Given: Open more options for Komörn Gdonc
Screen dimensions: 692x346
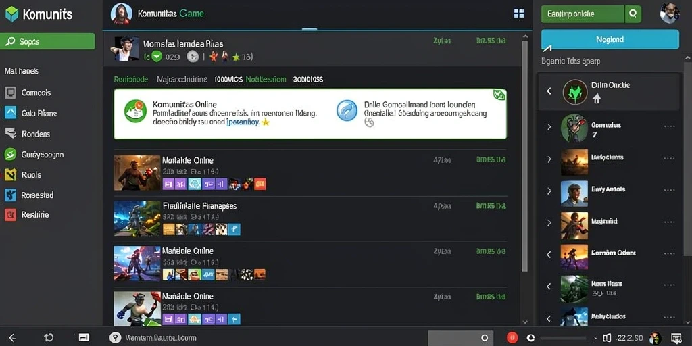Looking at the screenshot, I should pyautogui.click(x=670, y=254).
